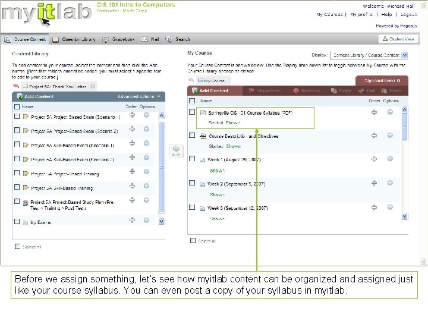This screenshot has width=428, height=321.
Task: Check the My Exams folder checkbox
Action: pos(17,221)
